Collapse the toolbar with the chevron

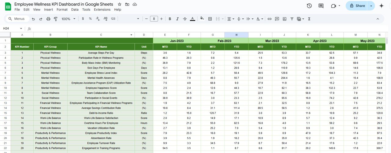point(378,19)
